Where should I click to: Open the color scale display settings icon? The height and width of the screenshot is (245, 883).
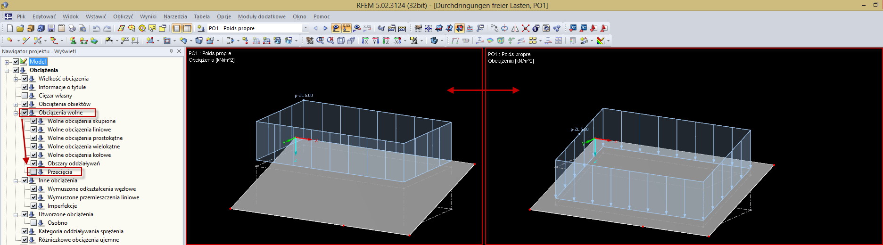click(x=601, y=41)
